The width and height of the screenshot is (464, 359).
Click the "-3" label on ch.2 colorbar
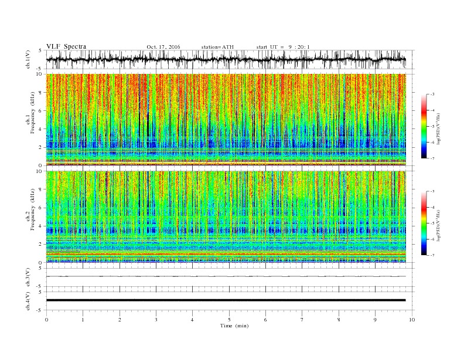click(432, 191)
